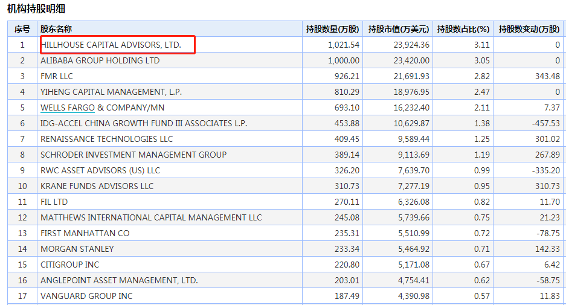Select MORGAN STANLEY shareholder row
This screenshot has width=566, height=305.
(x=77, y=249)
